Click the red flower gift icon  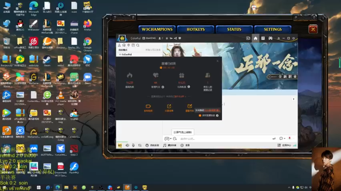tap(289, 138)
